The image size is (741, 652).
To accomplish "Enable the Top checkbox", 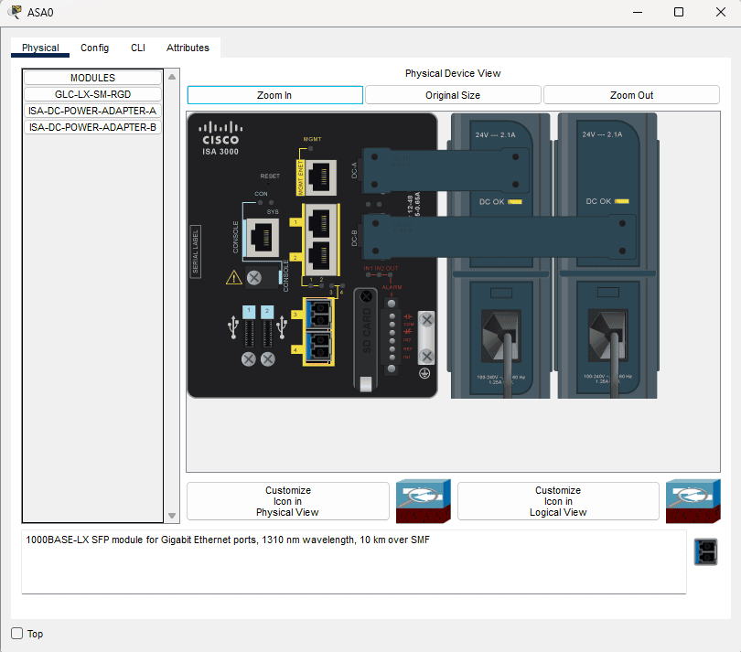I will click(16, 633).
